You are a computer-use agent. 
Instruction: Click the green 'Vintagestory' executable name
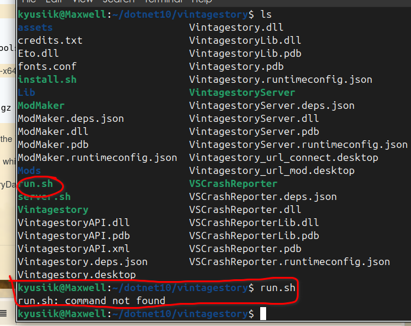coord(53,209)
